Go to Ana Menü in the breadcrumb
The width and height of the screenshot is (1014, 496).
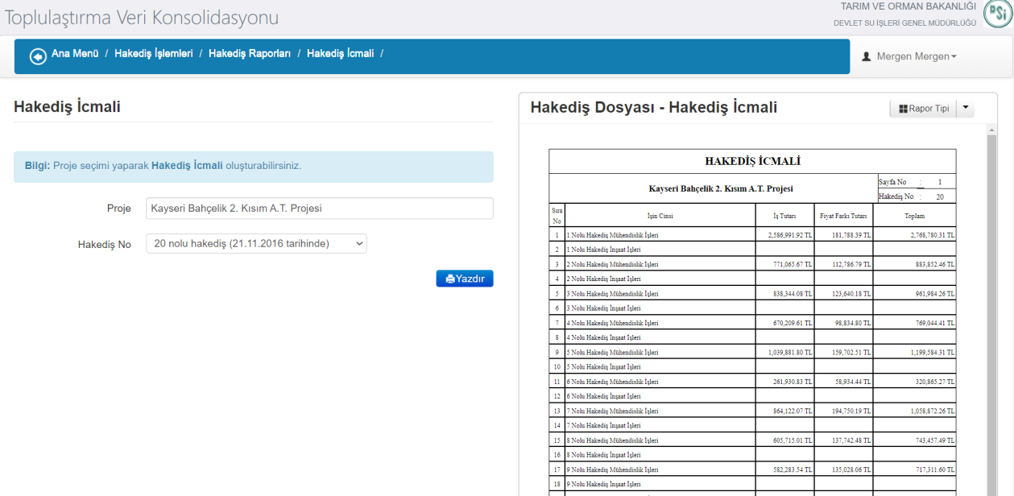coord(75,54)
